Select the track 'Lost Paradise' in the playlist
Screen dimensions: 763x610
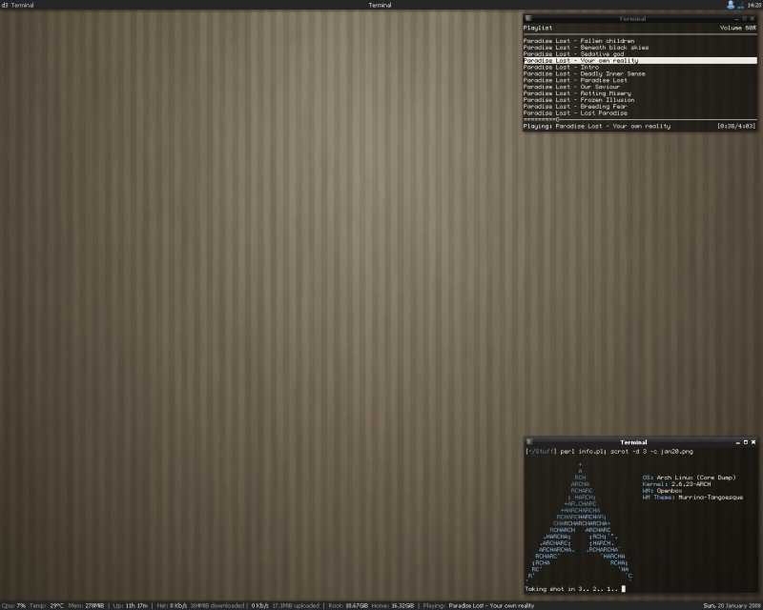tap(576, 113)
